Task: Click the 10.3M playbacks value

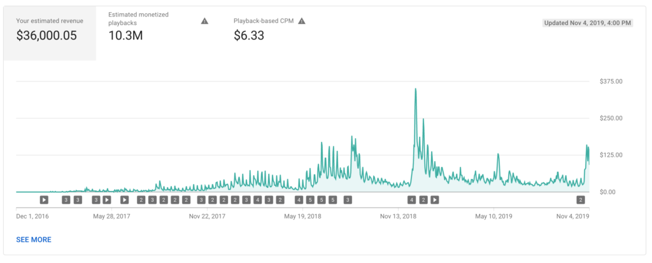Action: pyautogui.click(x=125, y=36)
